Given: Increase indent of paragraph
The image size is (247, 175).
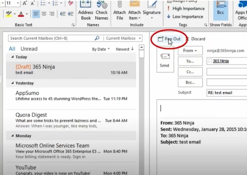Looking at the screenshot, I should [70, 14].
